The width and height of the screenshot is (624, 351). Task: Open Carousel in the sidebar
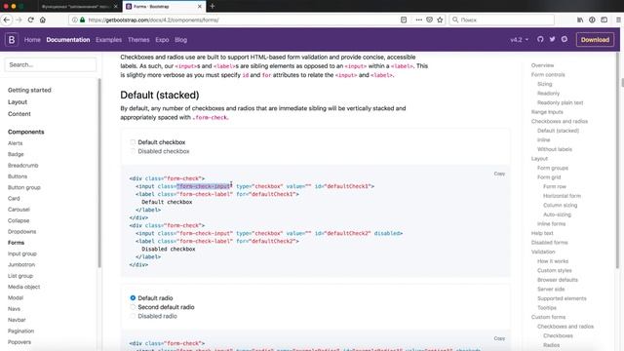click(19, 210)
